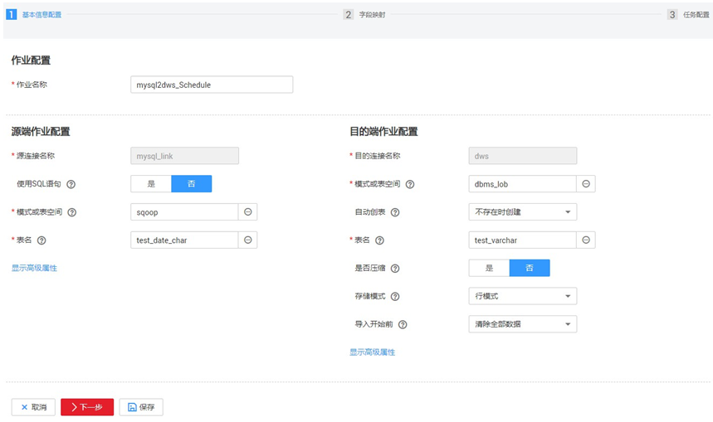The height and width of the screenshot is (422, 713).
Task: Click help icon beside source 表名
Action: 42,240
